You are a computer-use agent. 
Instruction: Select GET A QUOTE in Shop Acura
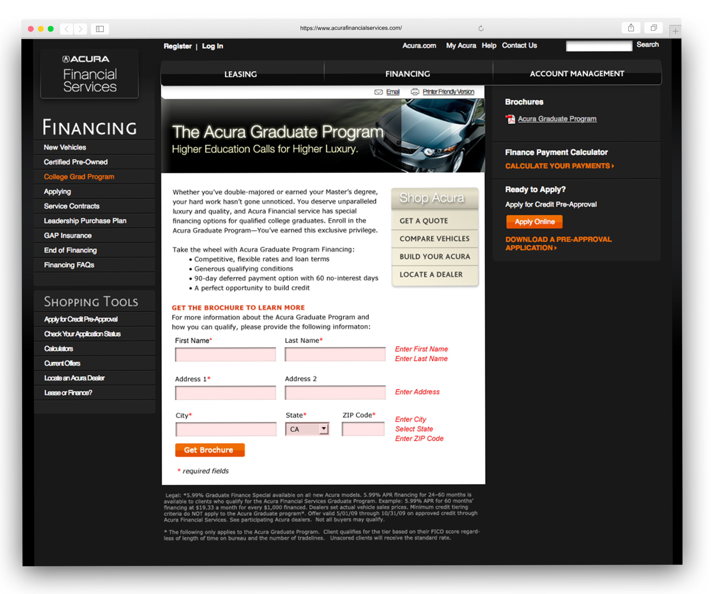[x=424, y=221]
